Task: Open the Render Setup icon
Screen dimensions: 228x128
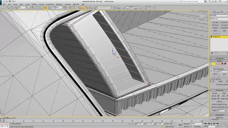Action: tap(145, 8)
